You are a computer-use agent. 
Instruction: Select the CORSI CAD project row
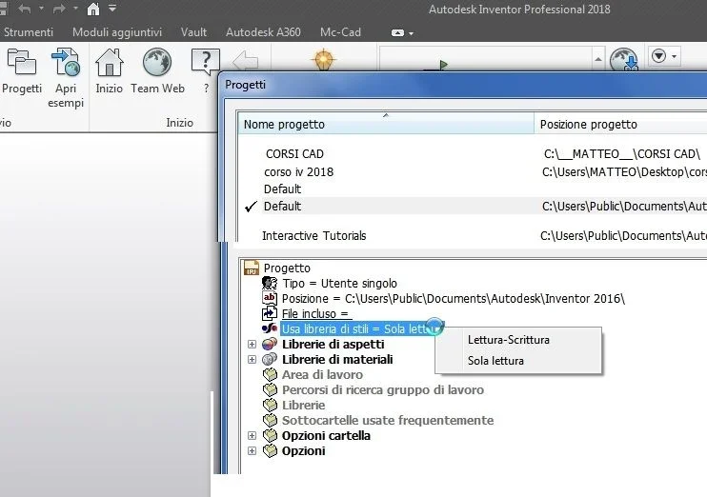point(472,154)
